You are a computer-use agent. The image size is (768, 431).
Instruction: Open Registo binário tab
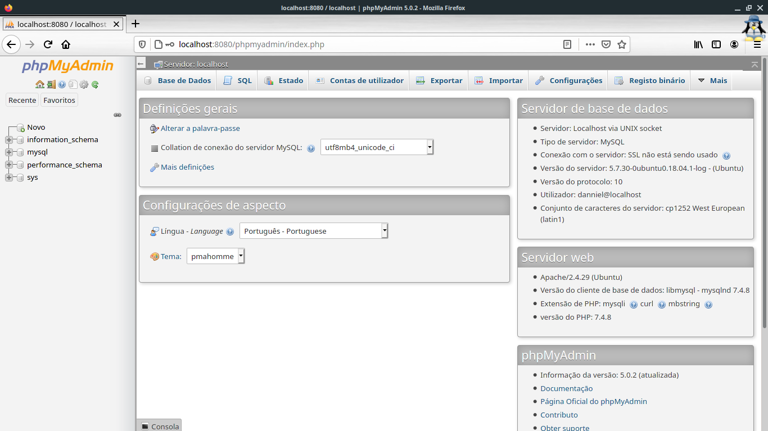649,80
